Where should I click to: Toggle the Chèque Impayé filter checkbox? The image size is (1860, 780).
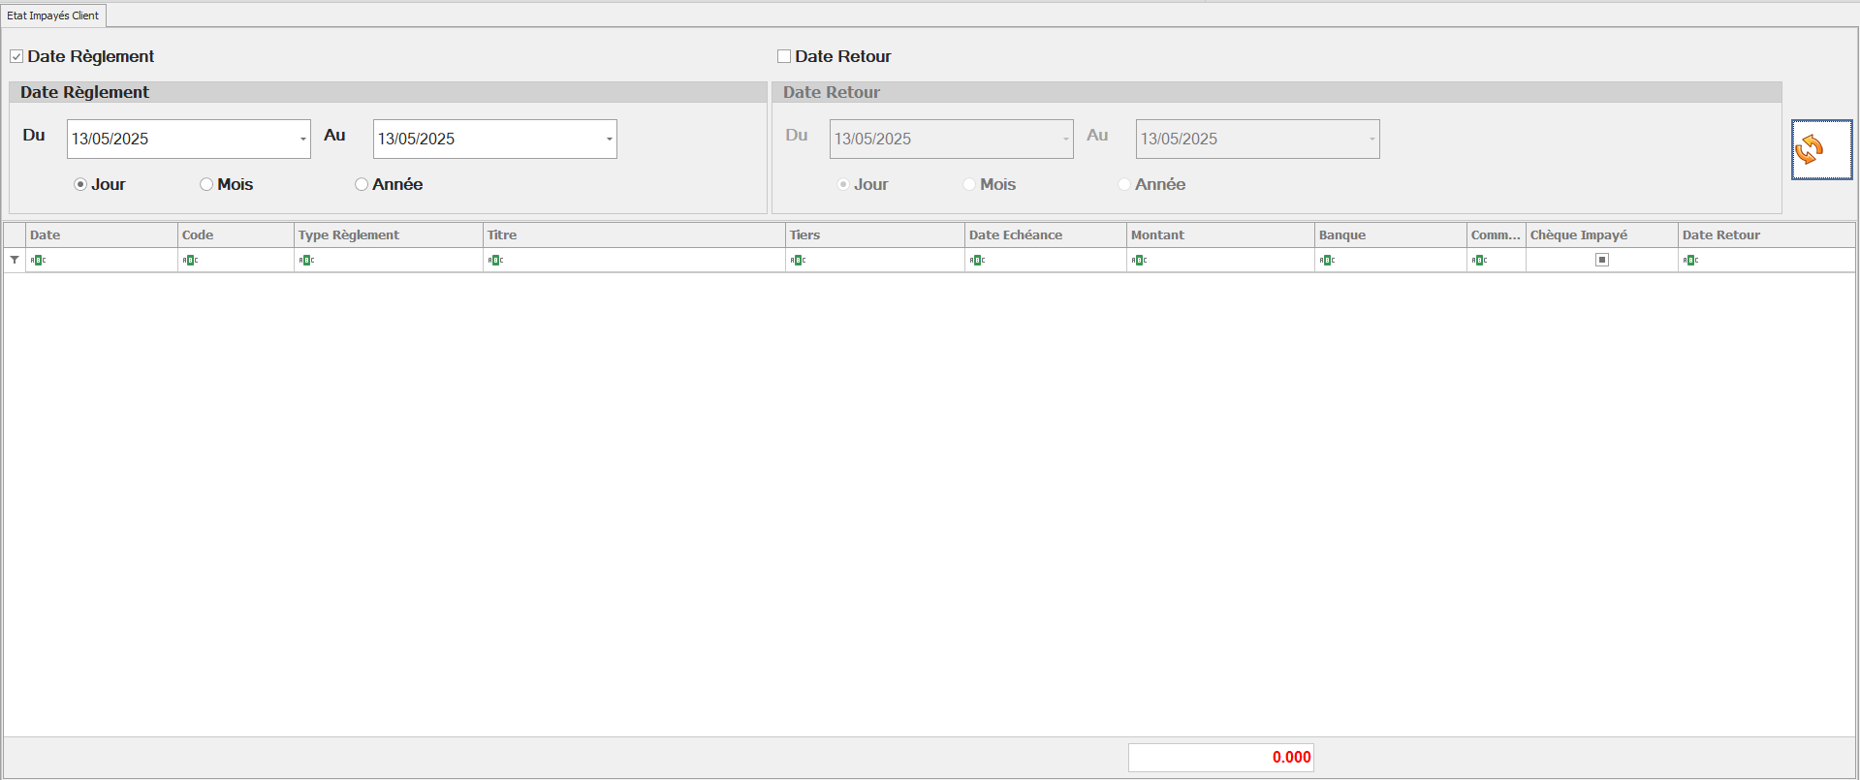click(x=1602, y=260)
